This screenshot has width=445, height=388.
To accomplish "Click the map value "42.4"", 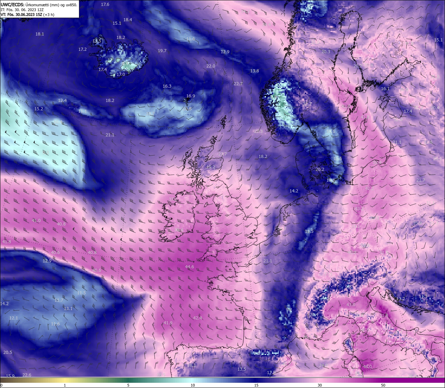I will click(197, 318).
